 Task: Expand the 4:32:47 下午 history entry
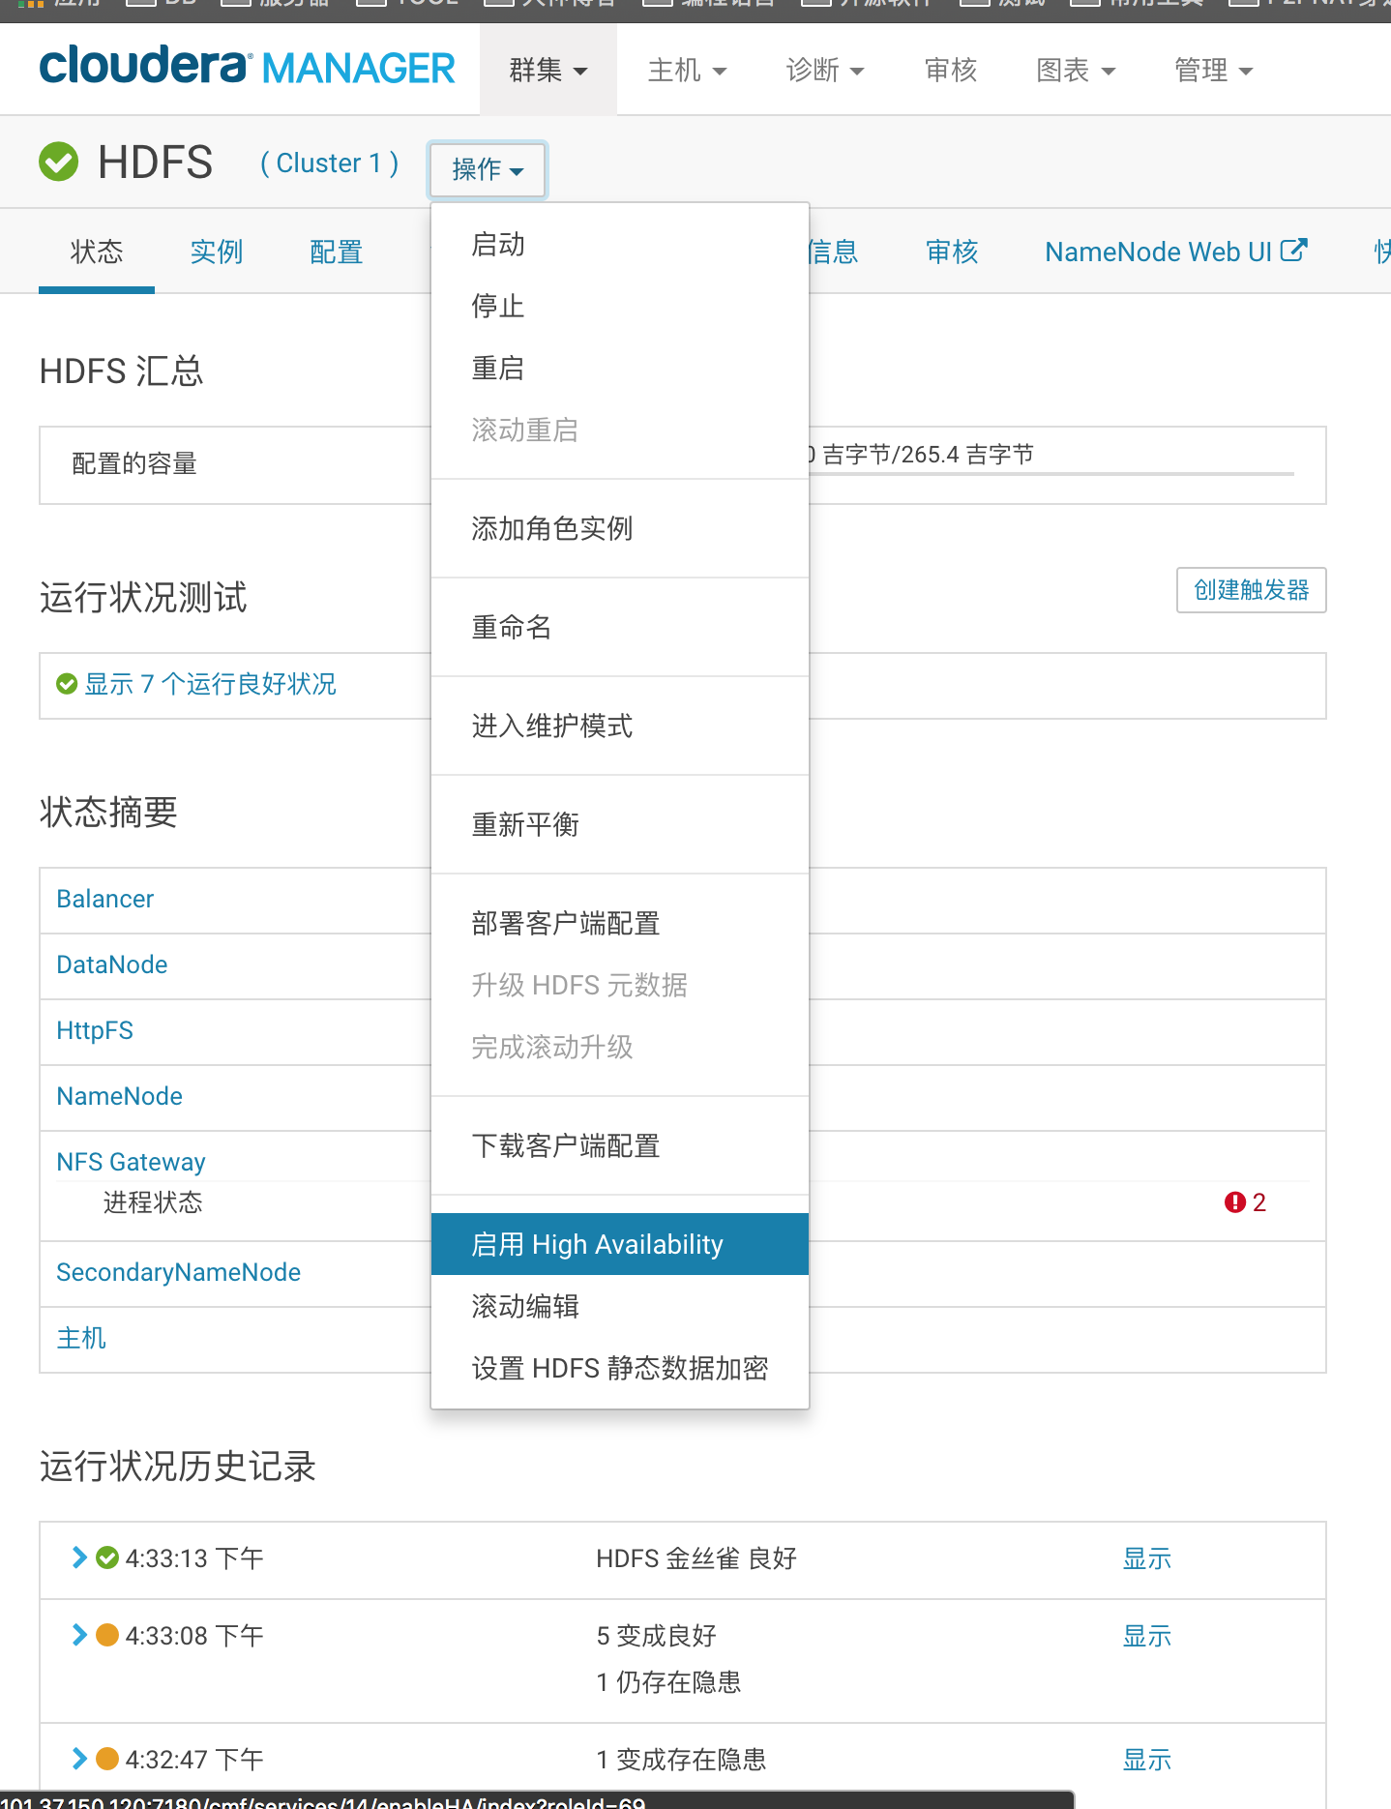[79, 1758]
